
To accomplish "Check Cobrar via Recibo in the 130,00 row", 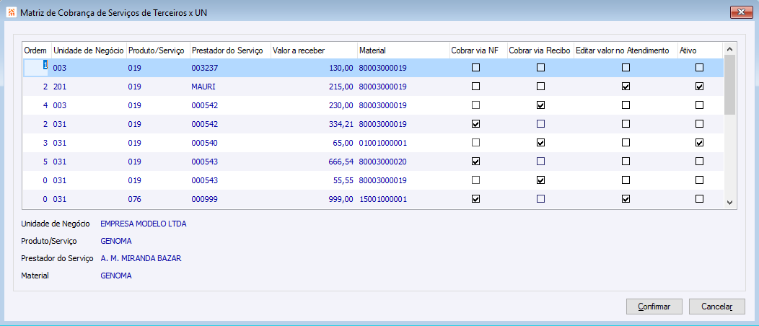I will click(x=540, y=68).
